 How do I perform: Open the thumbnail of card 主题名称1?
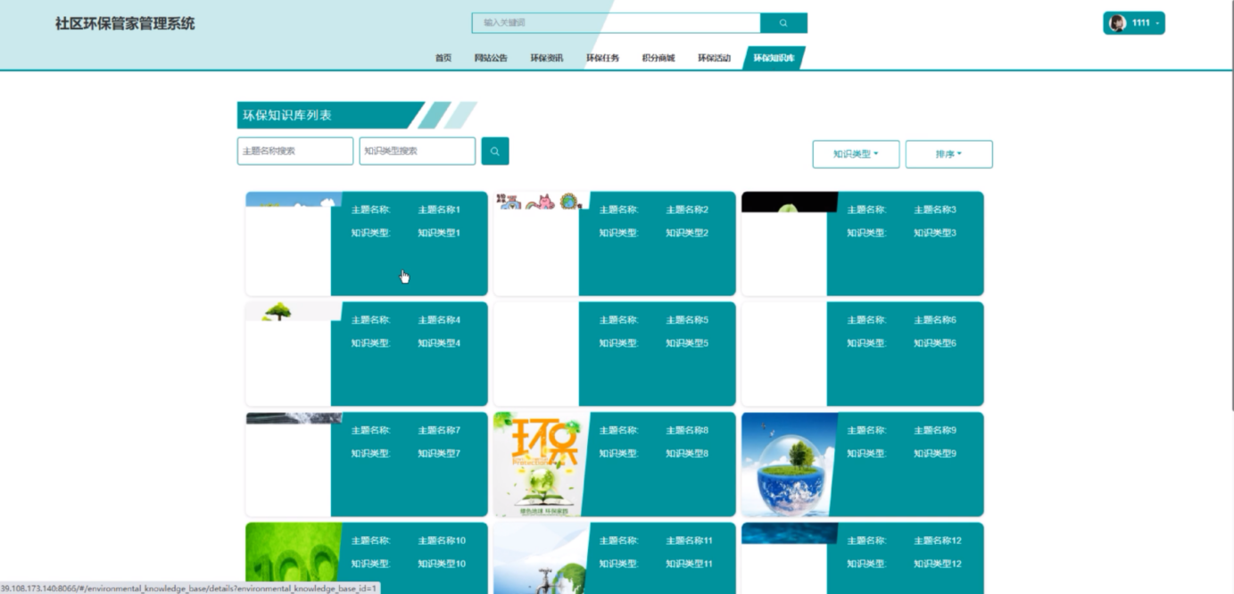(x=293, y=200)
